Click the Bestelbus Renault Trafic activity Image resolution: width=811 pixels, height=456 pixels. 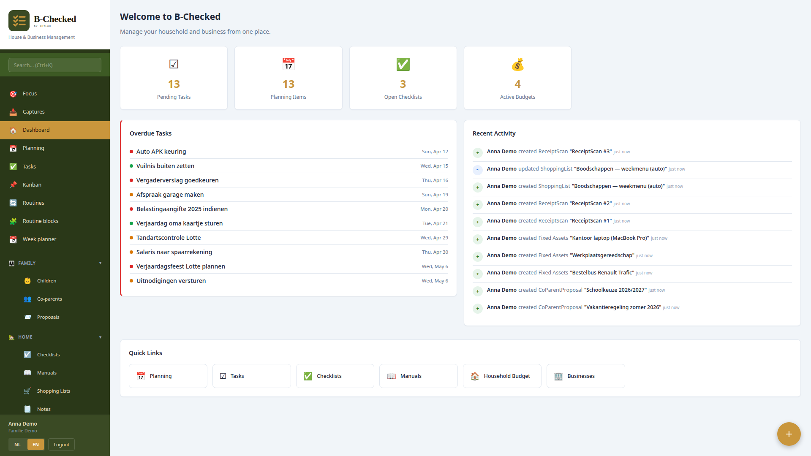[x=632, y=273]
